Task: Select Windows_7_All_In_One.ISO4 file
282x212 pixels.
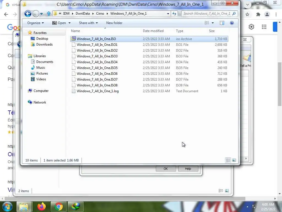Action: pos(149,62)
